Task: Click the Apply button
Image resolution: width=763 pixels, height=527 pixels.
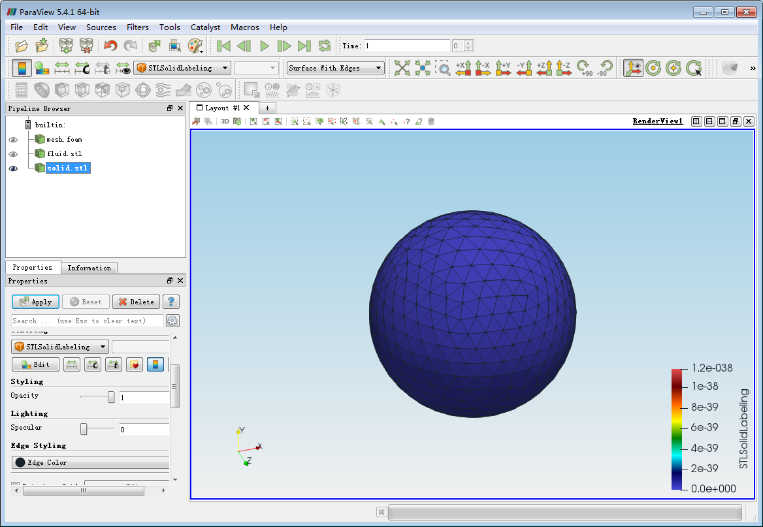Action: click(36, 302)
